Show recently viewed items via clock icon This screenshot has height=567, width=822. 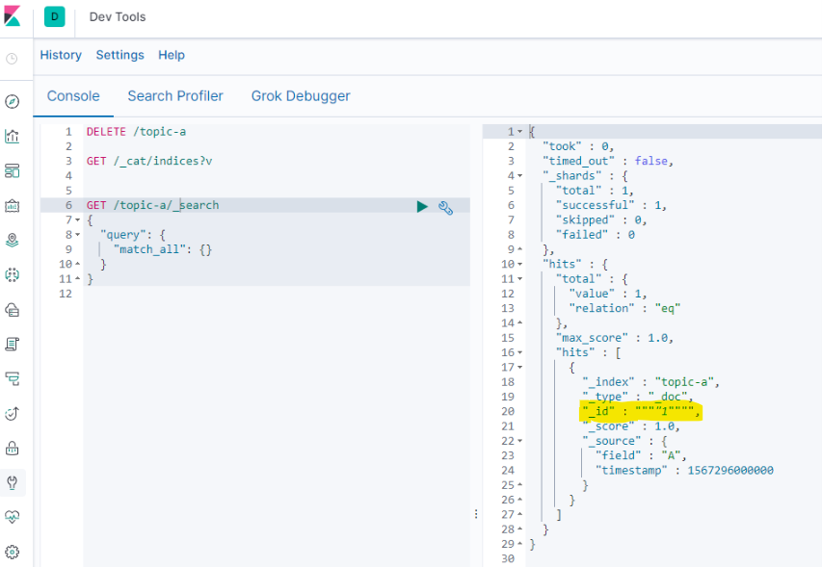click(13, 60)
